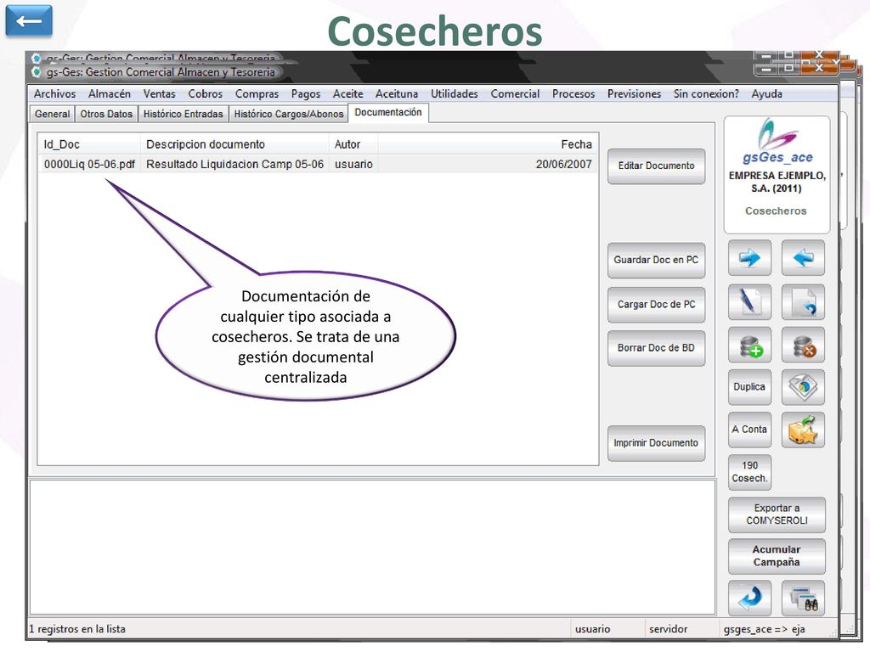
Task: Open the Pagos menu
Action: 306,93
